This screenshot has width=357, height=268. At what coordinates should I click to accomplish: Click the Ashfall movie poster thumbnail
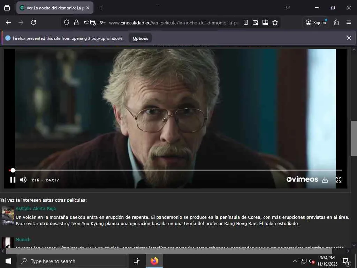[x=8, y=216]
